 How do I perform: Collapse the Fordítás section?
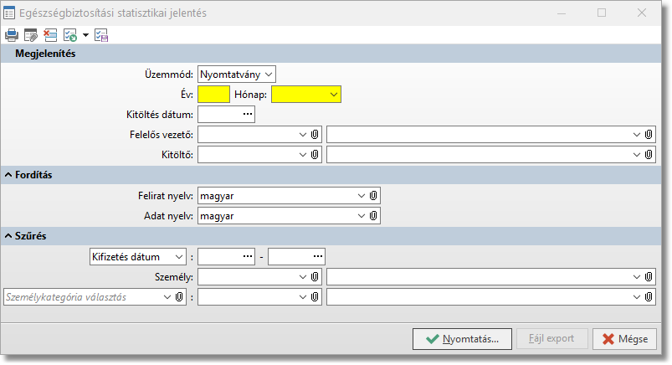click(x=8, y=174)
